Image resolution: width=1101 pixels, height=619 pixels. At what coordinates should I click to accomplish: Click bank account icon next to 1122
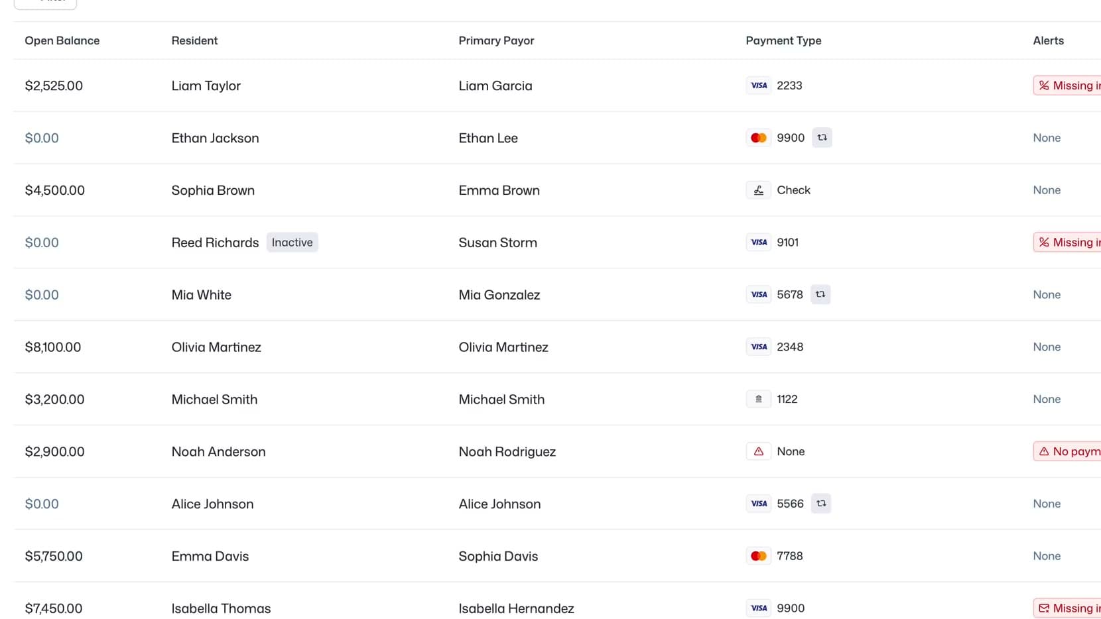758,399
